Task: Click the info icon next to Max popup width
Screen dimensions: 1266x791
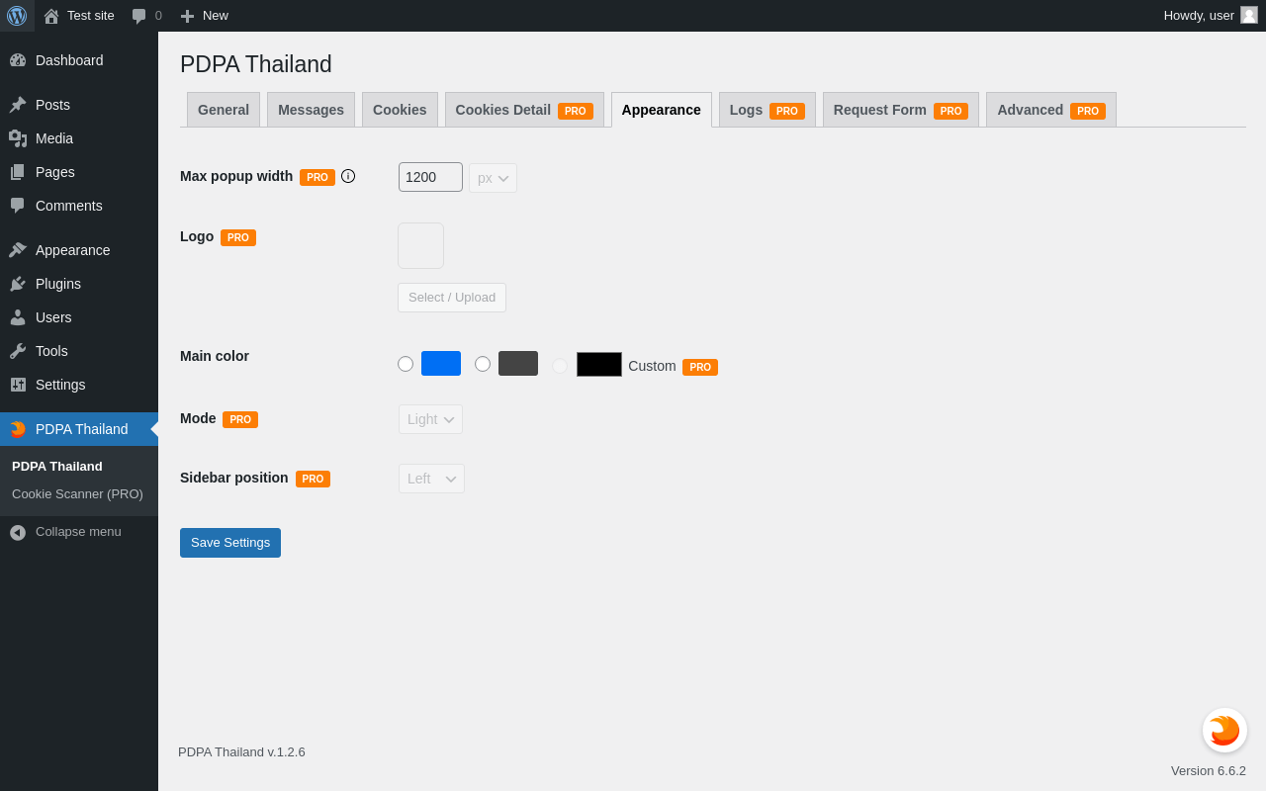Action: point(348,176)
